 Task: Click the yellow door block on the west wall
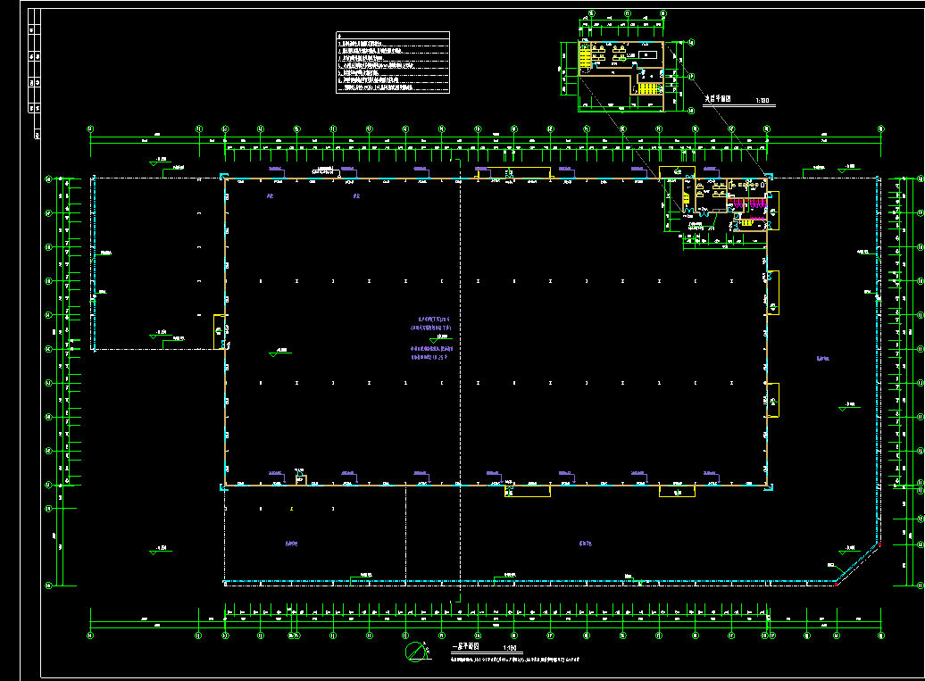pyautogui.click(x=219, y=331)
